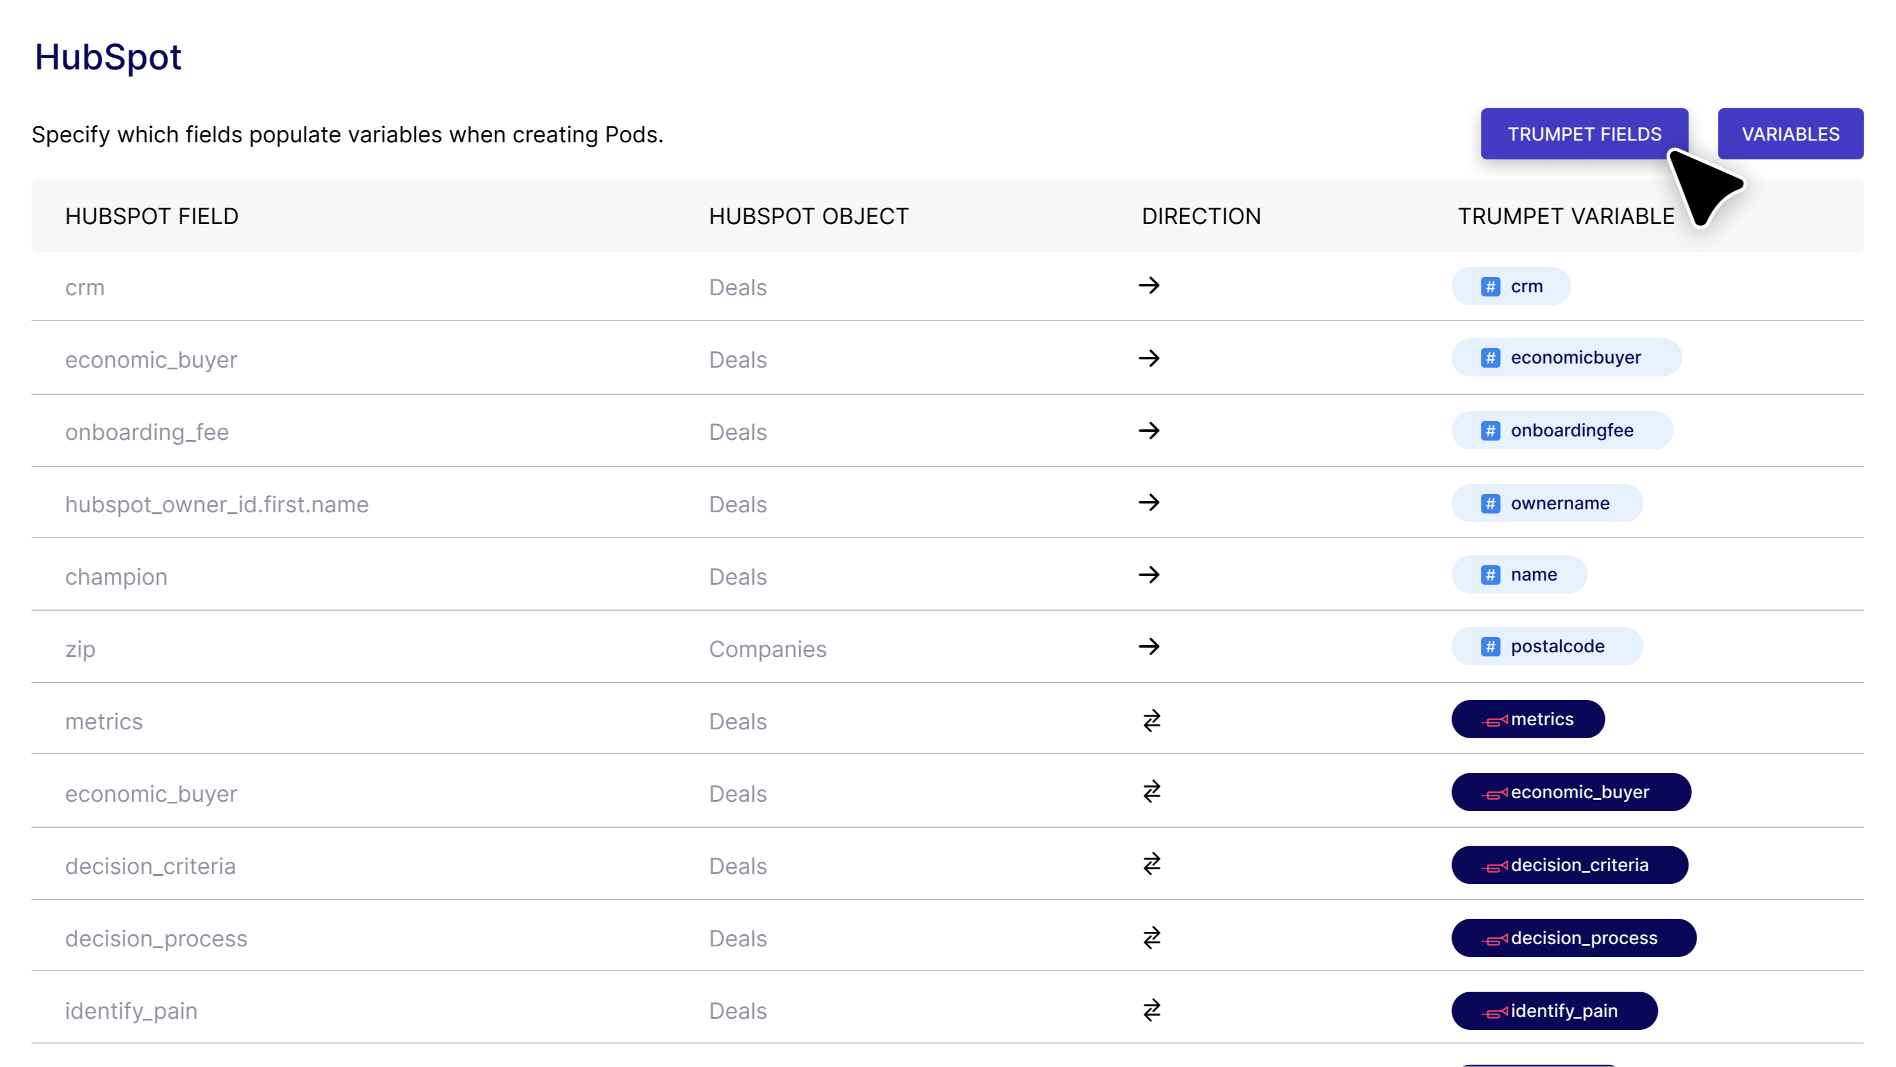Image resolution: width=1896 pixels, height=1067 pixels.
Task: Click the name variable chip
Action: coord(1518,574)
